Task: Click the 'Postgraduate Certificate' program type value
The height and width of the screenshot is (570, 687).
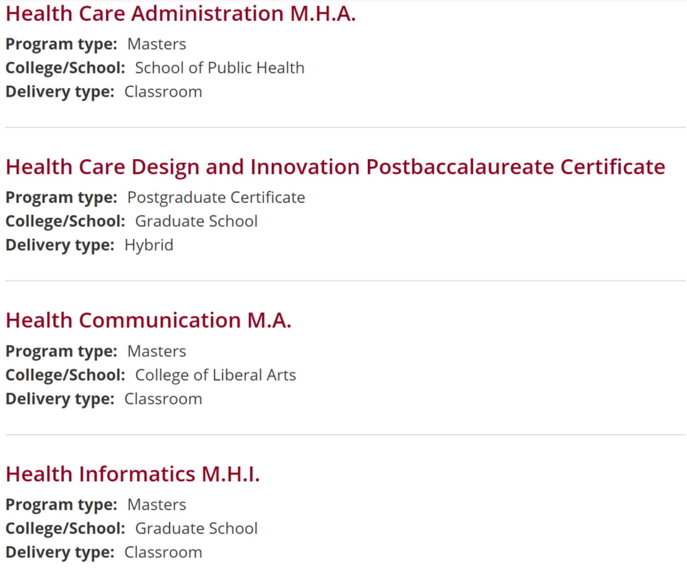Action: pyautogui.click(x=216, y=197)
